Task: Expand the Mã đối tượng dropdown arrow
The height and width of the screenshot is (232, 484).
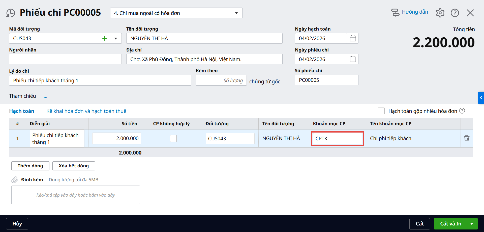Action: pyautogui.click(x=116, y=38)
